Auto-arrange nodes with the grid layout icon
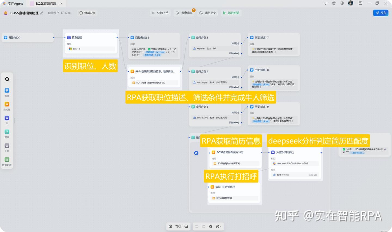392x232 pixels. (210, 226)
